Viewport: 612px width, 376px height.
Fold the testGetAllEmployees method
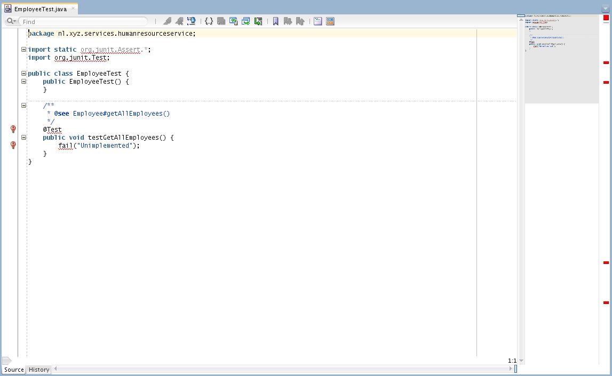pyautogui.click(x=23, y=137)
